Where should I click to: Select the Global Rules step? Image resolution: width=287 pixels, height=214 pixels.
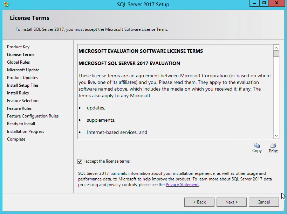pos(19,62)
